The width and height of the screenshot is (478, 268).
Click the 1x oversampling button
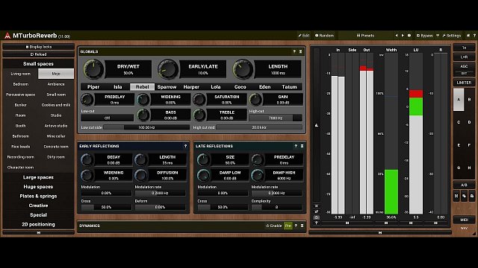tap(464, 48)
